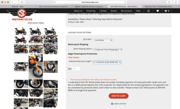Show all tabs overview button
The image size is (180, 109).
coord(176,2)
